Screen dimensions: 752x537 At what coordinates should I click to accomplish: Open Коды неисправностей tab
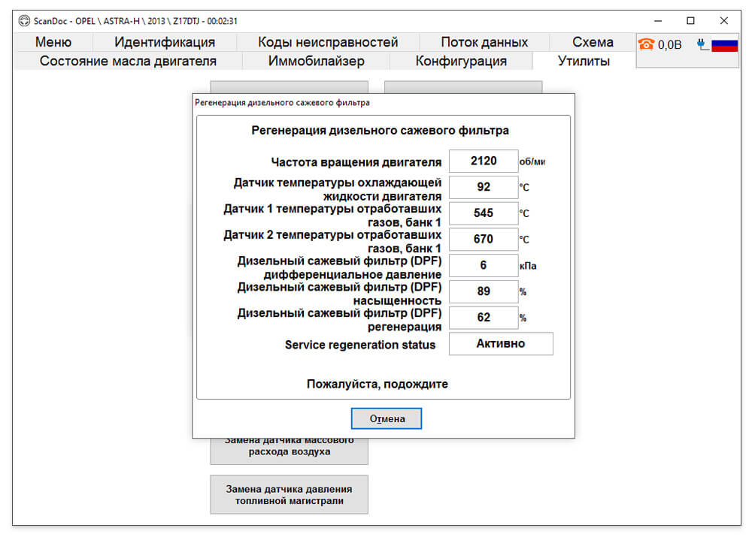click(328, 42)
